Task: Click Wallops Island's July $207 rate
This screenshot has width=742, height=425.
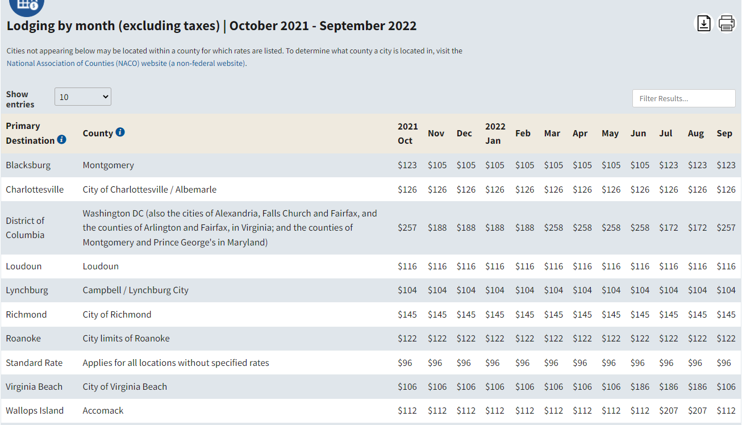Action: pyautogui.click(x=669, y=410)
